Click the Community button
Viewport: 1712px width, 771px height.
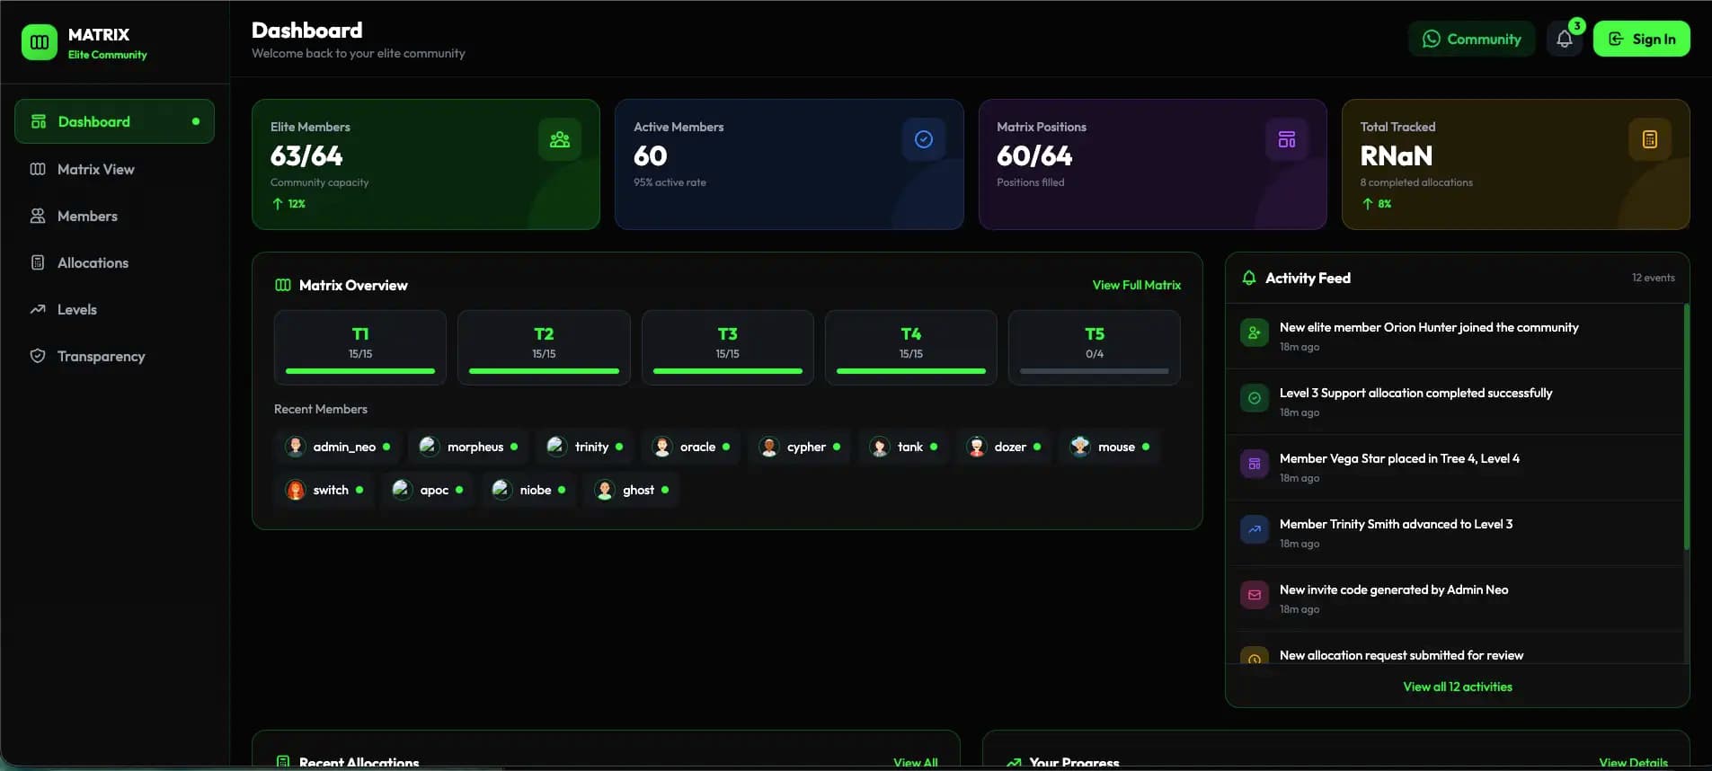coord(1471,39)
